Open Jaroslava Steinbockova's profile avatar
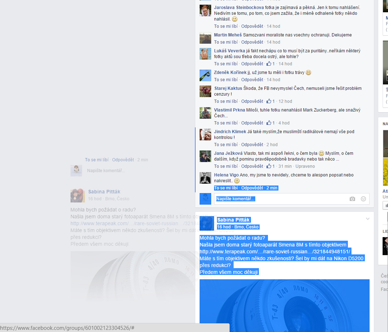Image resolution: width=388 pixels, height=332 pixels. tap(205, 10)
